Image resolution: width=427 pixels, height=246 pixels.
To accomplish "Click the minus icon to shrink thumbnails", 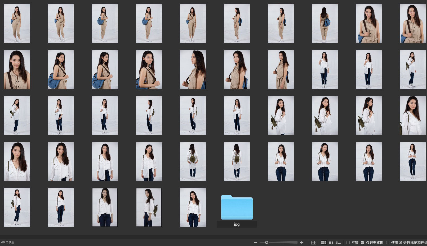I will 255,243.
